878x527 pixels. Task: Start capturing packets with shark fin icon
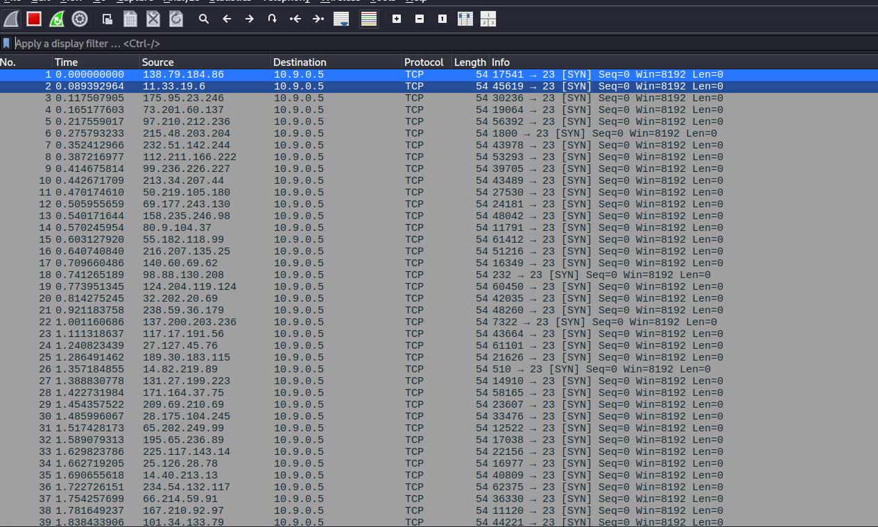[x=11, y=19]
